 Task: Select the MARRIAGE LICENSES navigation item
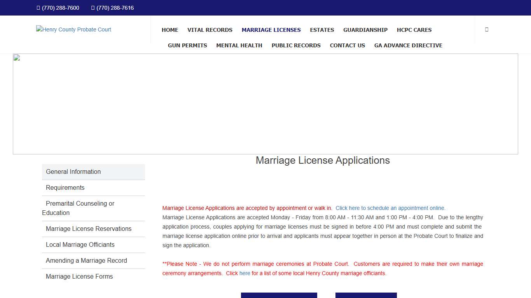click(x=271, y=30)
